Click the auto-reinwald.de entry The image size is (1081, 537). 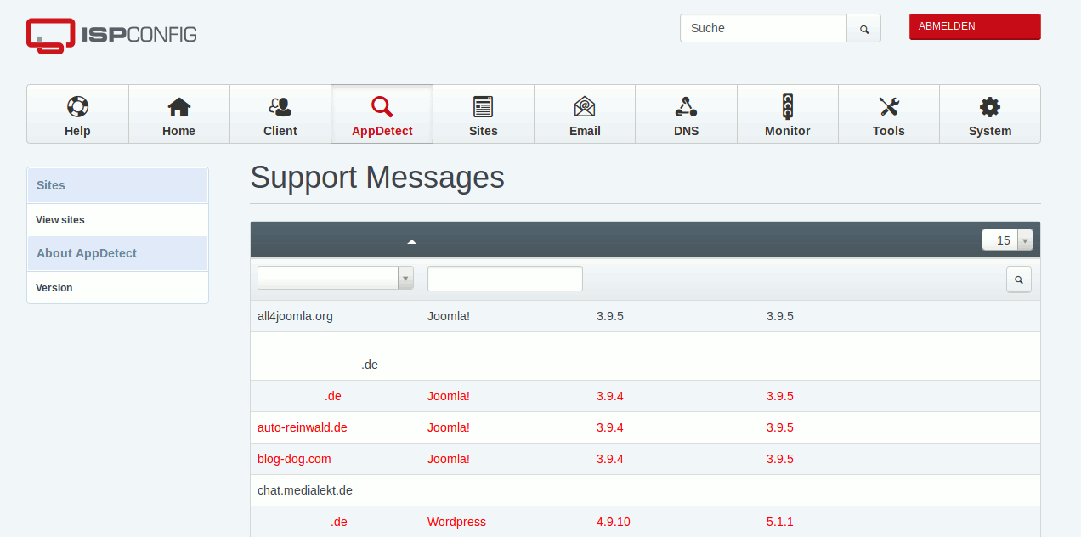point(303,427)
